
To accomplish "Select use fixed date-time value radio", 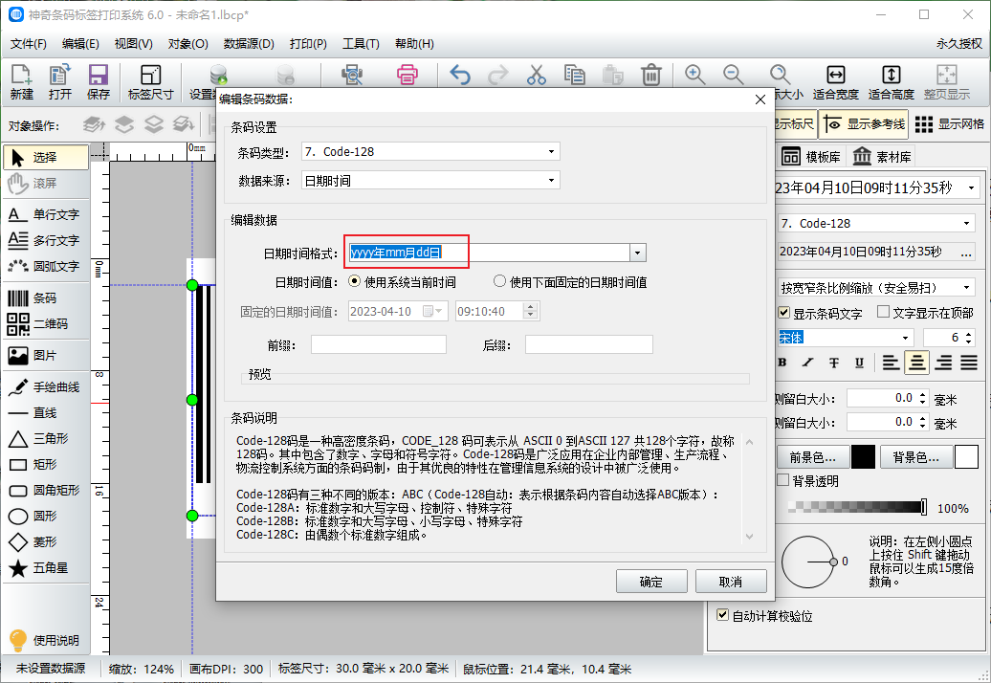I will tap(500, 282).
